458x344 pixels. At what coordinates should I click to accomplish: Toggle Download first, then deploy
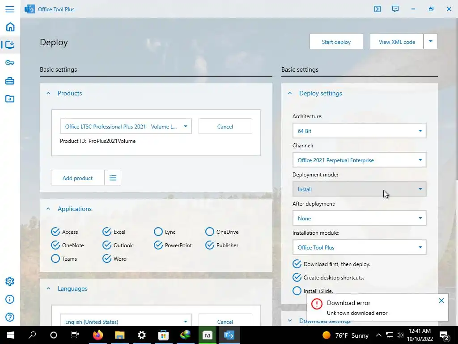click(x=331, y=264)
